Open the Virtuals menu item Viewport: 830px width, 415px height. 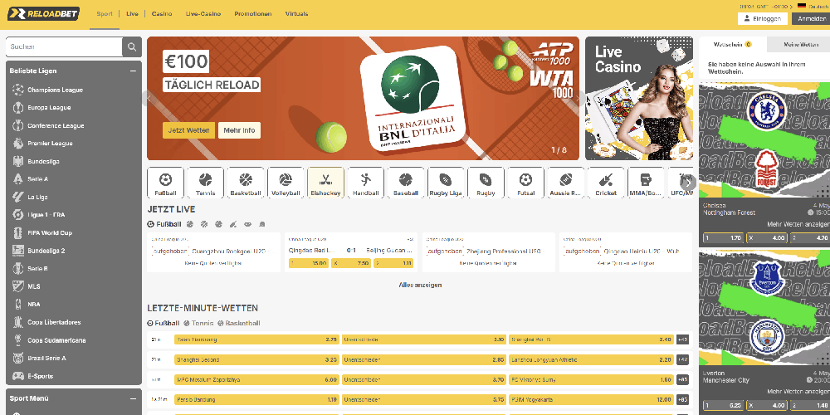pos(296,14)
